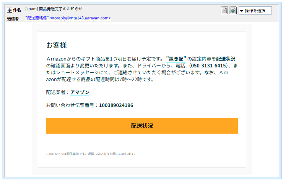
Task: Click the bold 配送状況 text in the paragraph
Action: coord(226,59)
